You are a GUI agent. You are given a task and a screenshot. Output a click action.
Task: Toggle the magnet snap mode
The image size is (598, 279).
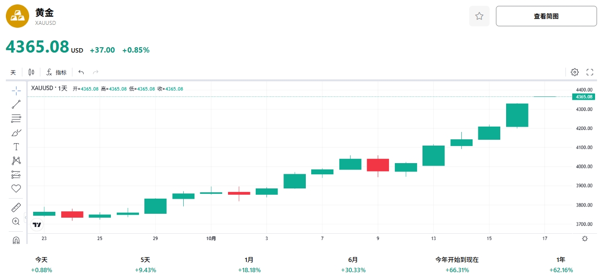(16, 240)
